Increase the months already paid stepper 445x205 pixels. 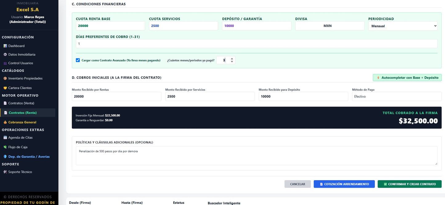pos(232,59)
